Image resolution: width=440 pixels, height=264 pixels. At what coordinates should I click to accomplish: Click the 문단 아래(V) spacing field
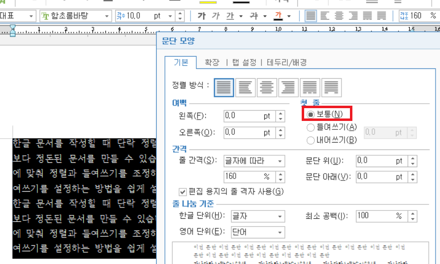click(x=382, y=177)
